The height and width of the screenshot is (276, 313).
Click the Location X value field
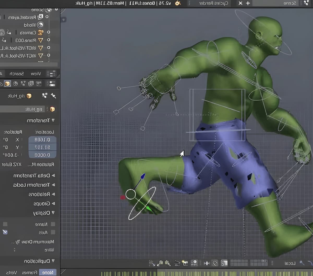42,140
